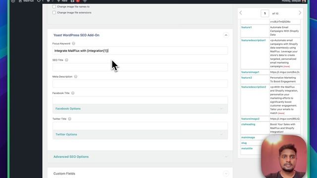Screen dimensions: 317x178
Task: Select the featureimage2 field tag
Action: (250, 119)
